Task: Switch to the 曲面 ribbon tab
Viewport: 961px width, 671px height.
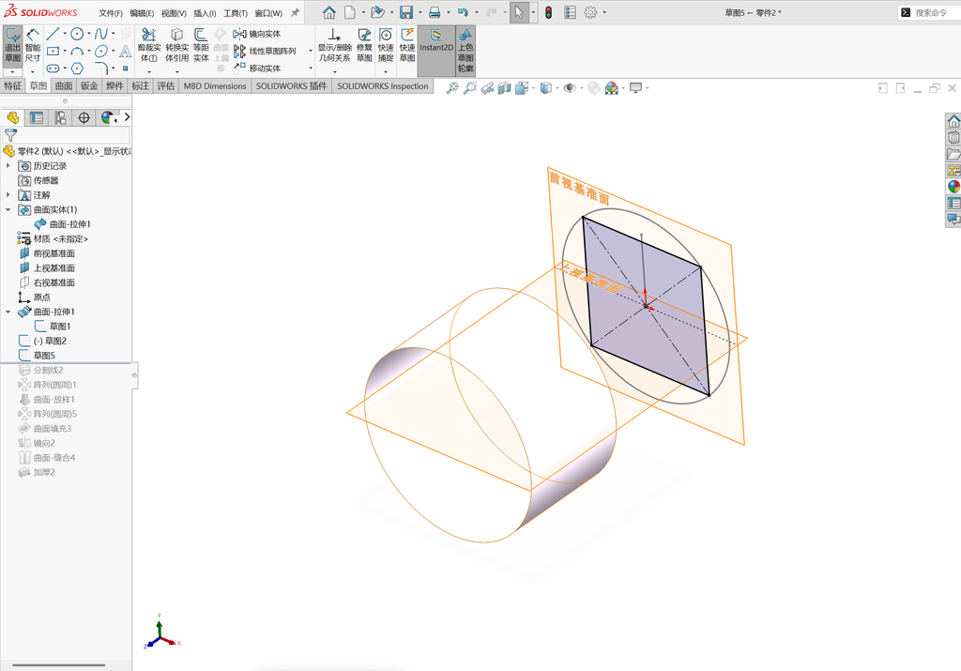Action: [64, 85]
